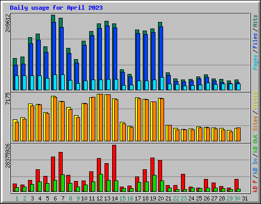Select day 13 on the x-axis
Image resolution: width=261 pixels, height=204 pixels.
coord(107,198)
